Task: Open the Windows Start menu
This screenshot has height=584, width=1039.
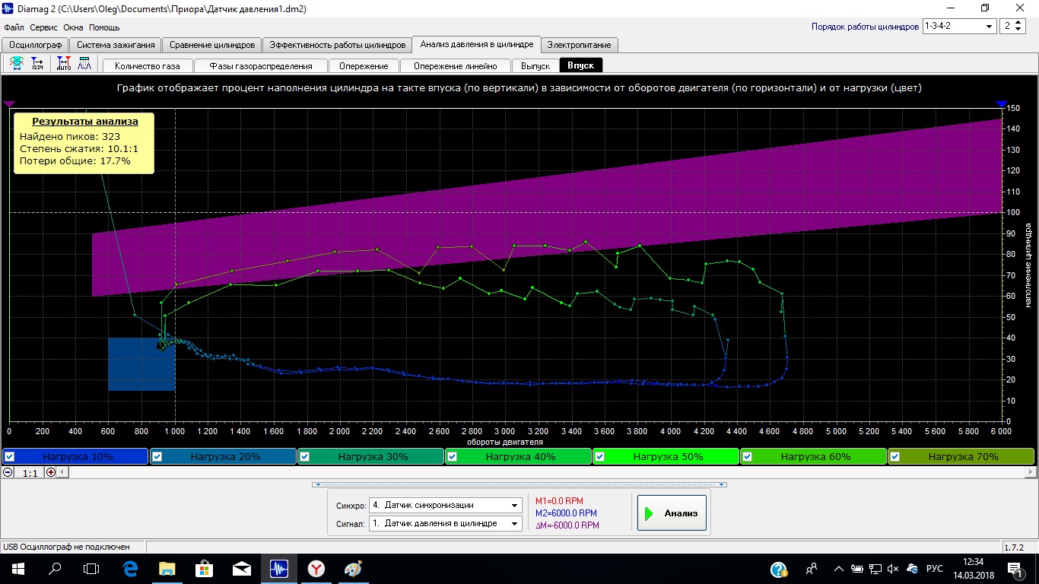Action: click(x=17, y=569)
